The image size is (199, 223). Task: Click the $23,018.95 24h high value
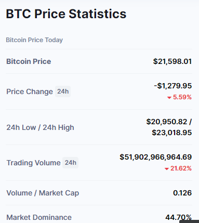point(172,133)
